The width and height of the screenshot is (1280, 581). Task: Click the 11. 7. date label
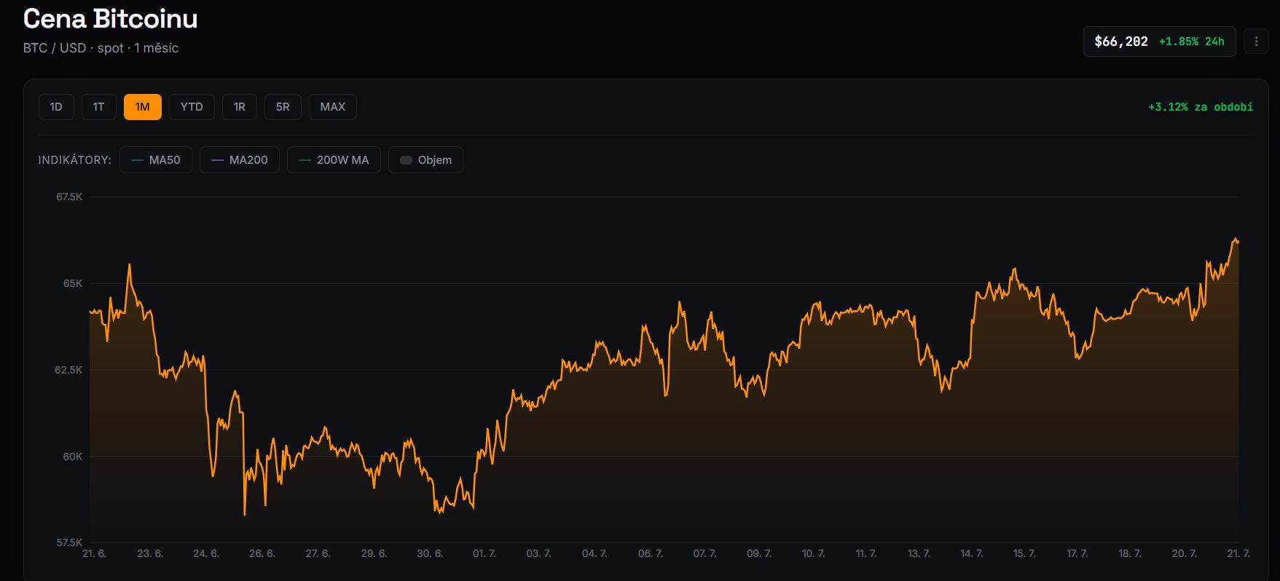(866, 553)
